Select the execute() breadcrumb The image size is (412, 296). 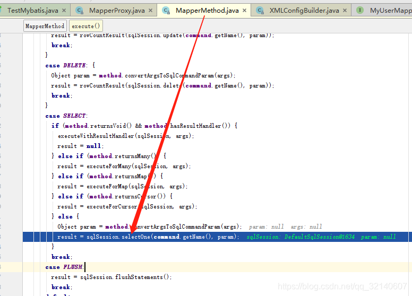[86, 26]
